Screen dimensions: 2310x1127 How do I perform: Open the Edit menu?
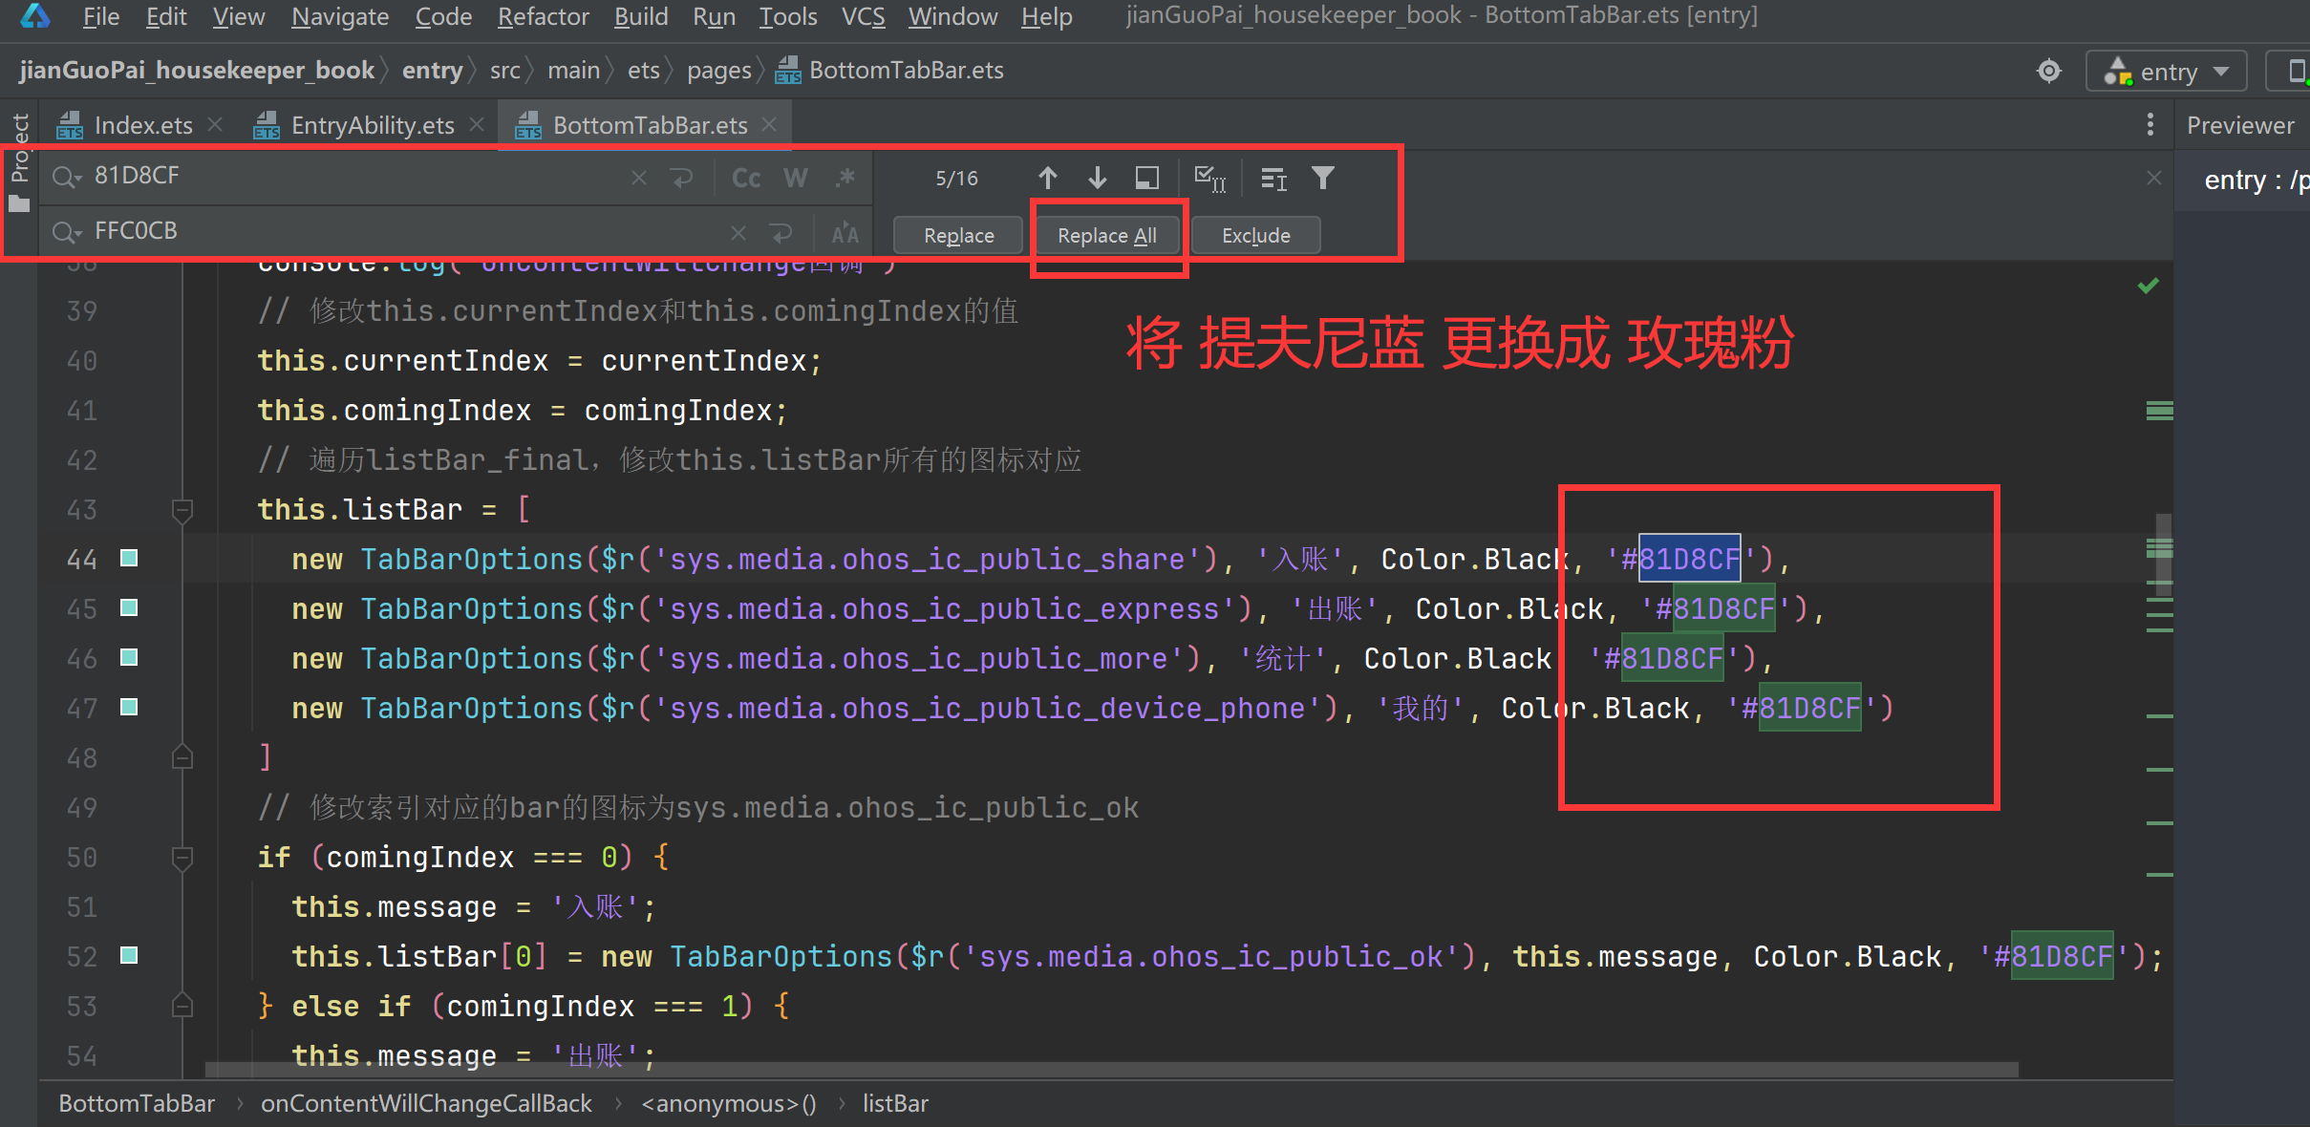point(166,16)
